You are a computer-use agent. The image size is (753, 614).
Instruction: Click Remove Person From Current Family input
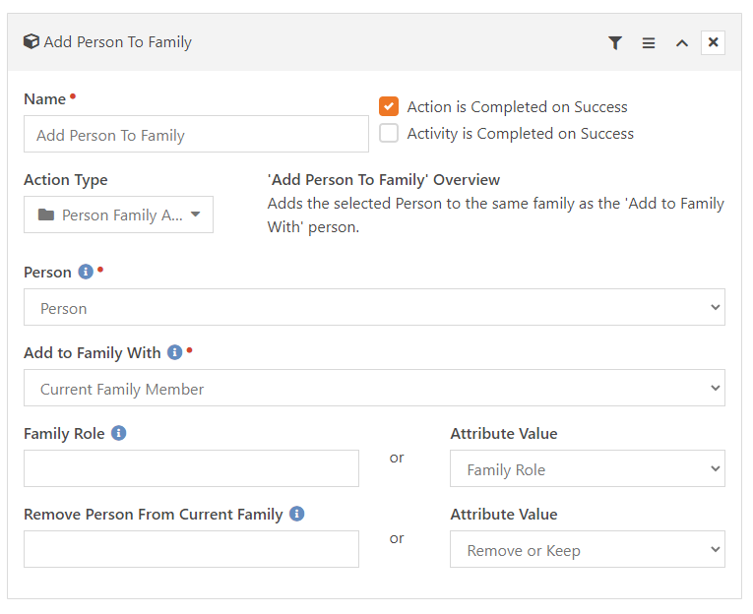[191, 549]
